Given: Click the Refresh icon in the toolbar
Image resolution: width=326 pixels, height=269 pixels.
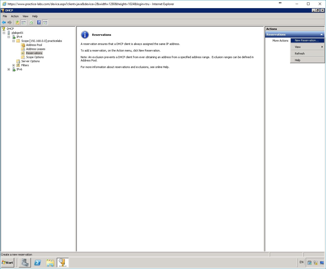Looking at the screenshot, I should 31,22.
